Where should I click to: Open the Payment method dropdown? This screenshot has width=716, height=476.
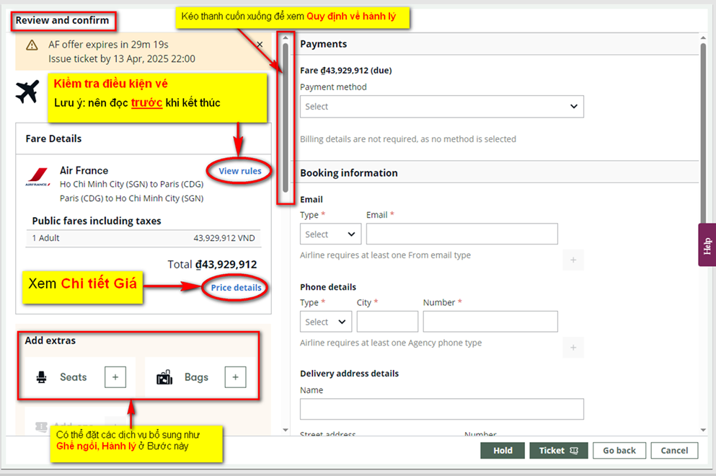[441, 107]
